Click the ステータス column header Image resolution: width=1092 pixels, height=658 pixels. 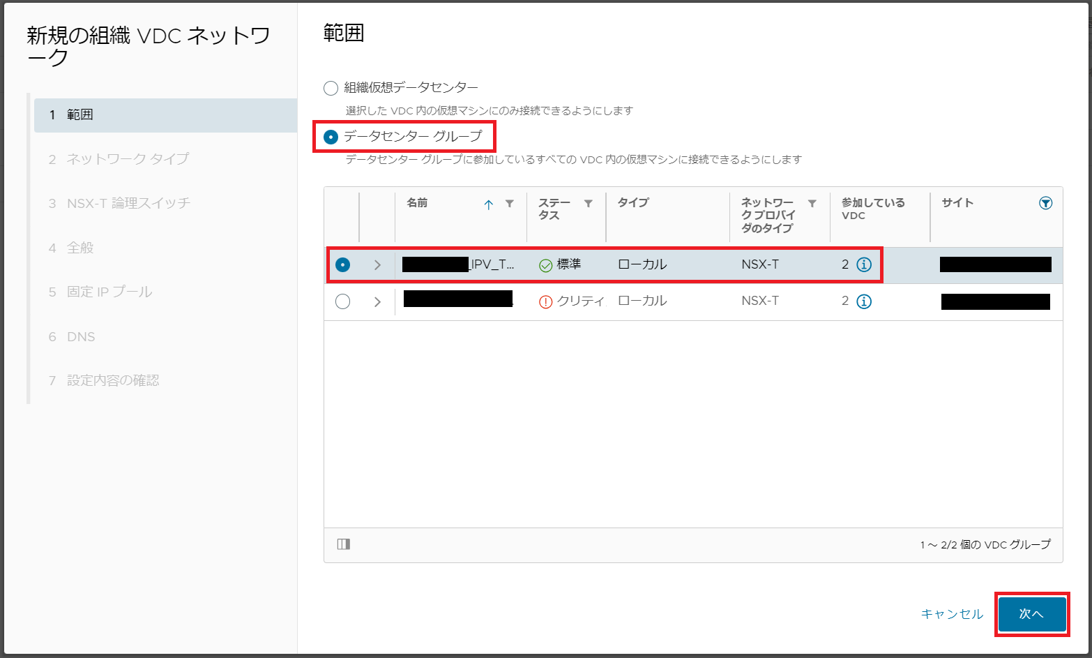pyautogui.click(x=554, y=209)
